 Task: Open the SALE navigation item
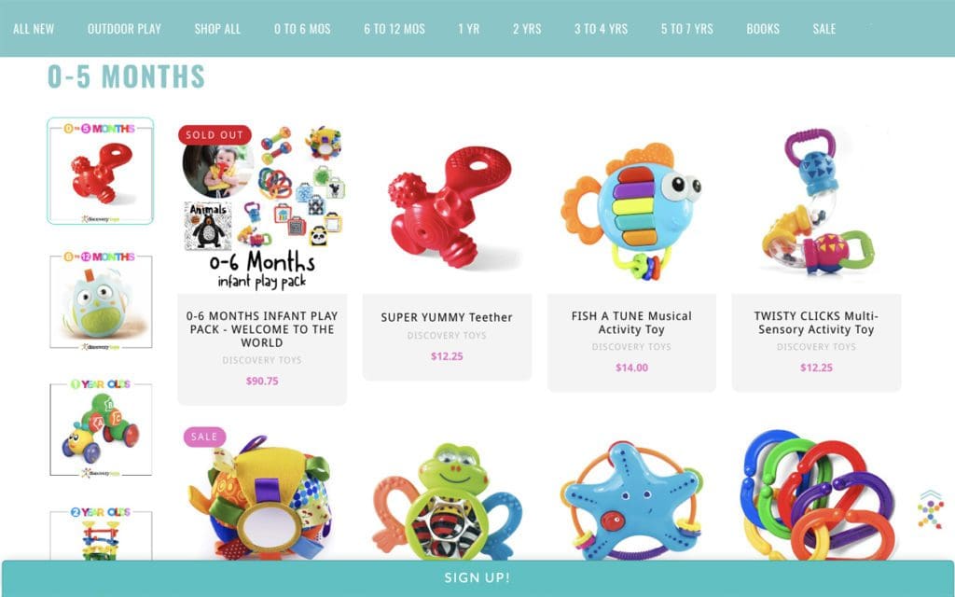824,29
